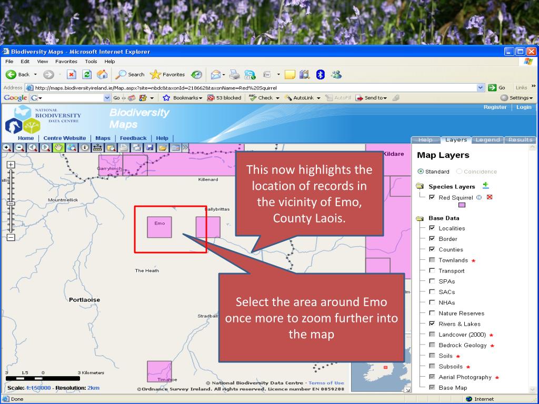Enable the Nature Reserves layer

(x=432, y=313)
